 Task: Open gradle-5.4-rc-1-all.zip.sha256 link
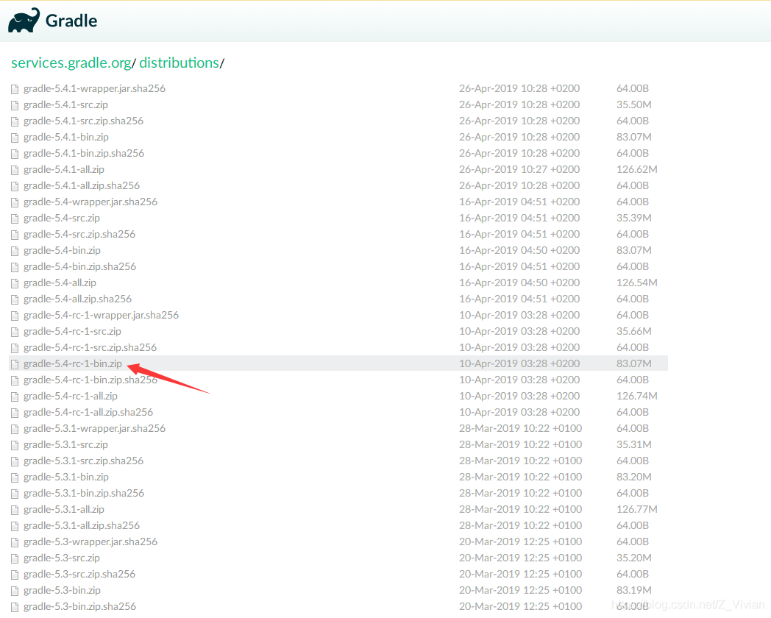88,413
